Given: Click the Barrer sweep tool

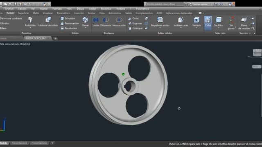Looking at the screenshot, I should pos(86,20).
